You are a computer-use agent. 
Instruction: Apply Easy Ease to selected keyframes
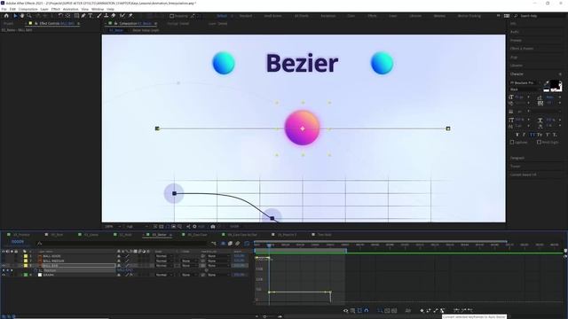(456, 311)
